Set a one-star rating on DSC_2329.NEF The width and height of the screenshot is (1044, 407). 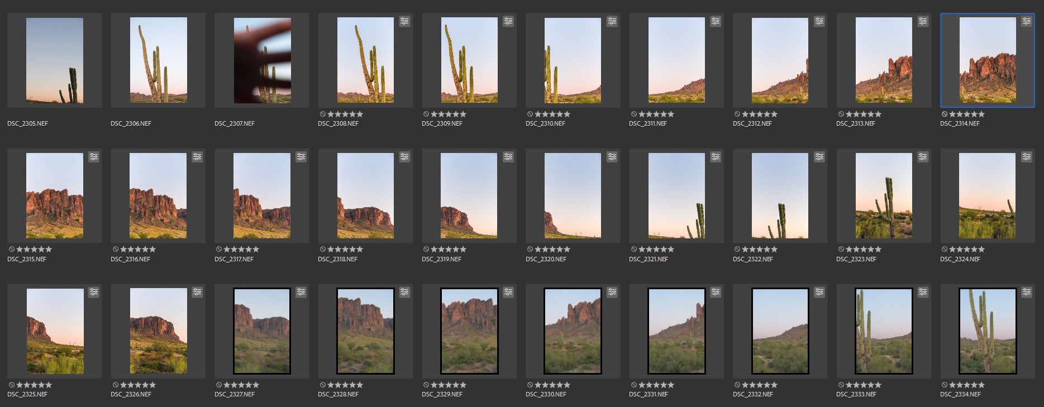tap(435, 385)
